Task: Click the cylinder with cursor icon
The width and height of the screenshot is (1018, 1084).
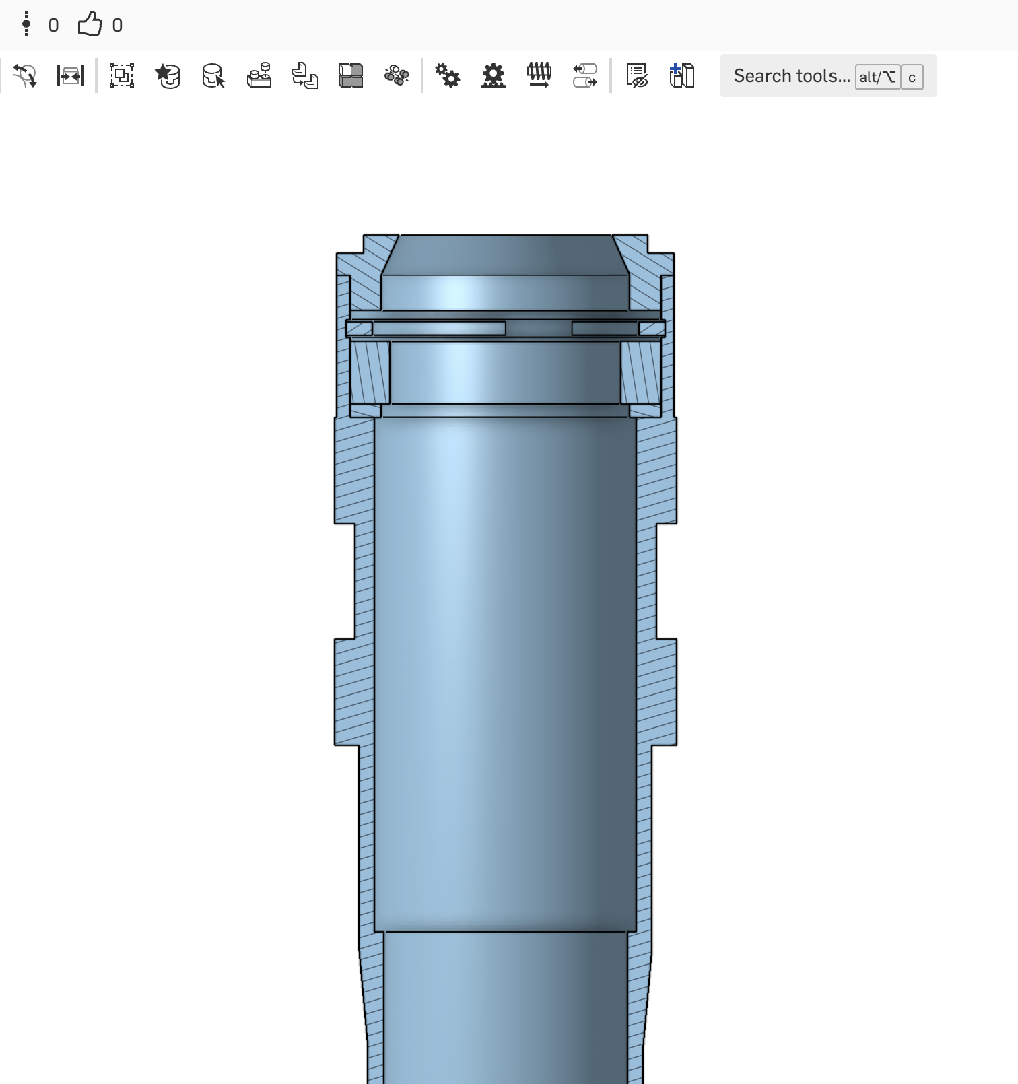Action: click(x=213, y=75)
